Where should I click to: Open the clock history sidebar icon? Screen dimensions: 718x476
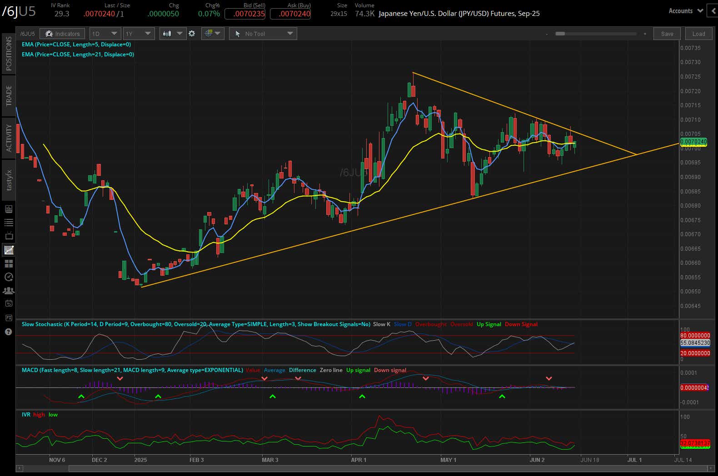click(9, 277)
